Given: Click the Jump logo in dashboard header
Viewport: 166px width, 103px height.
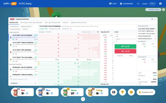Looking at the screenshot, I should 12,19.
